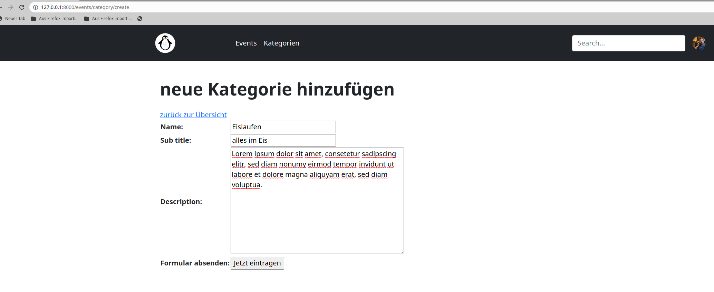Screen dimensions: 714x292
Task: Follow the zurück zur Übersicht link
Action: pos(193,115)
